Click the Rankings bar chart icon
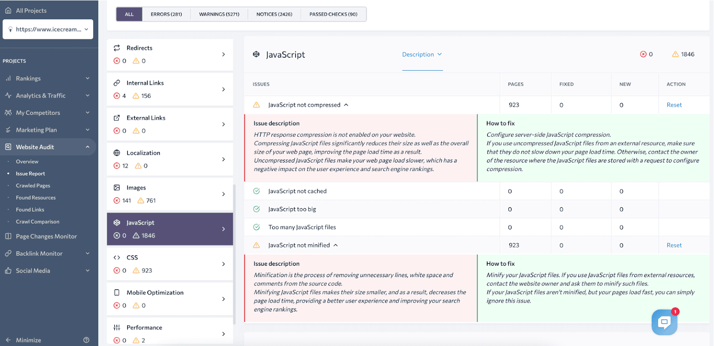The image size is (714, 346). click(8, 78)
